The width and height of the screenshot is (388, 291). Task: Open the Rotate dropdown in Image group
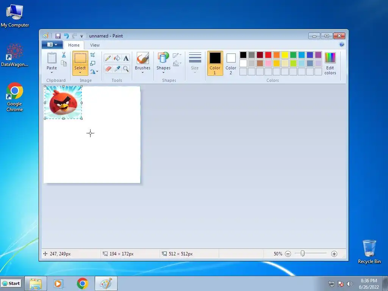click(94, 72)
